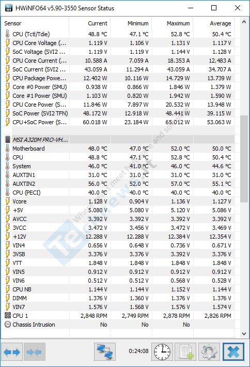Select the SoC Voltage (SVI2 row label
Viewport: 250px width, 367px height.
coord(39,52)
